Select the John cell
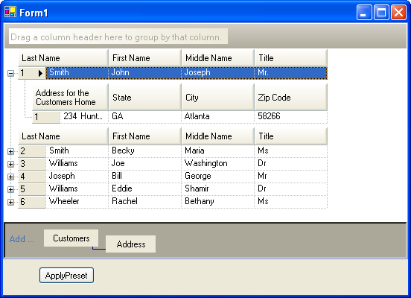The height and width of the screenshot is (298, 411). tap(145, 73)
